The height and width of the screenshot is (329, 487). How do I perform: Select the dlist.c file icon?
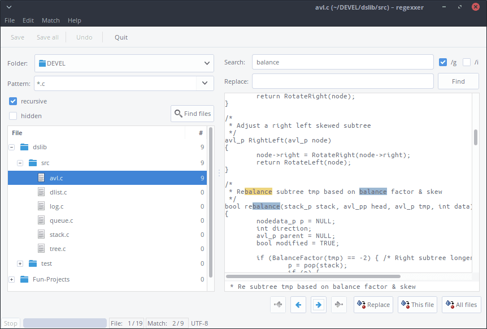[x=41, y=192]
